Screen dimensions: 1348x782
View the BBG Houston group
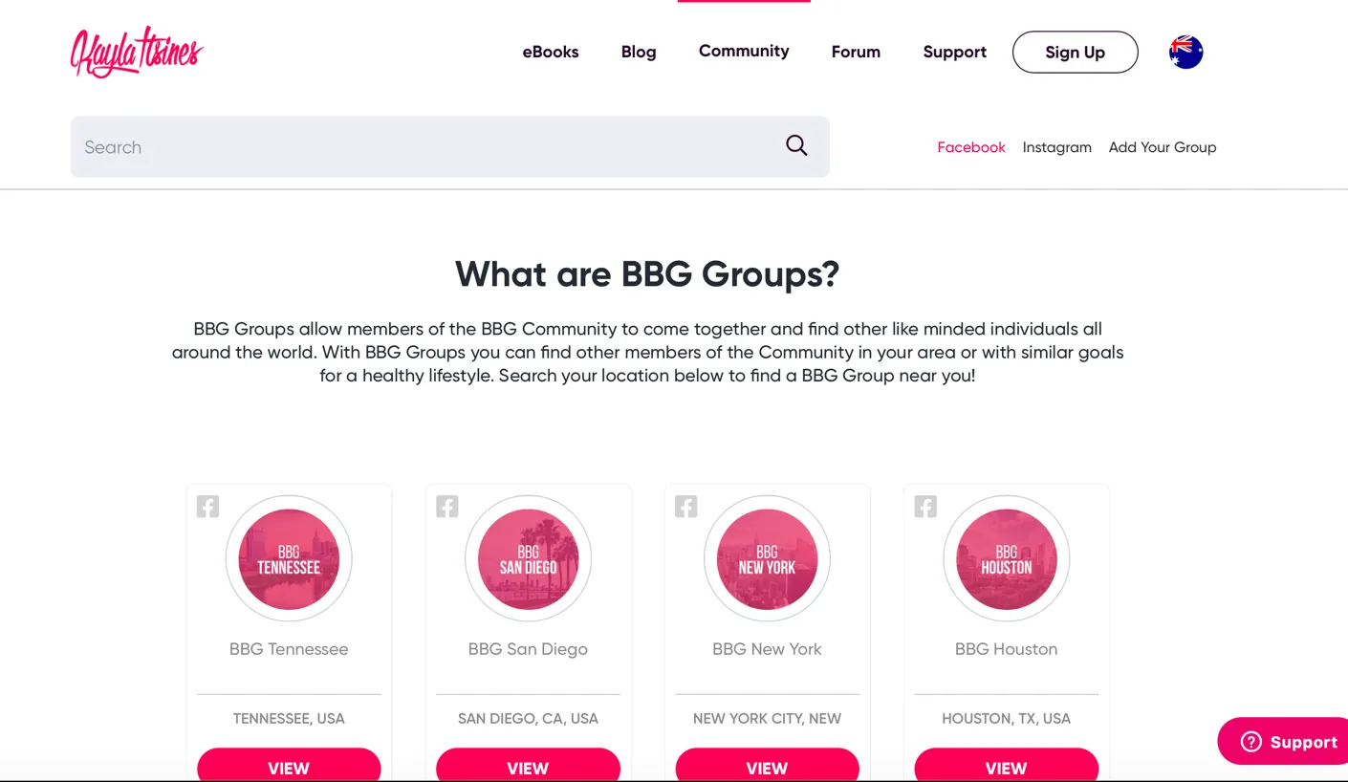(1006, 767)
